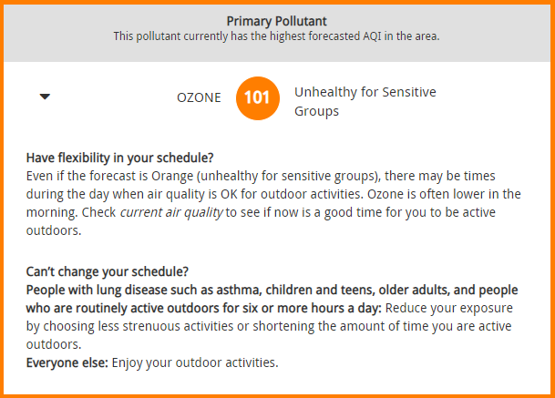The width and height of the screenshot is (555, 398).
Task: Click the 'Enjoy your outdoor activities.' sentence
Action: point(195,363)
